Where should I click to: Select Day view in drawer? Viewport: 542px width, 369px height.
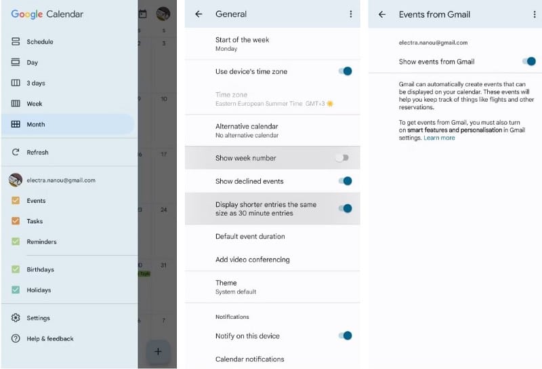68,62
